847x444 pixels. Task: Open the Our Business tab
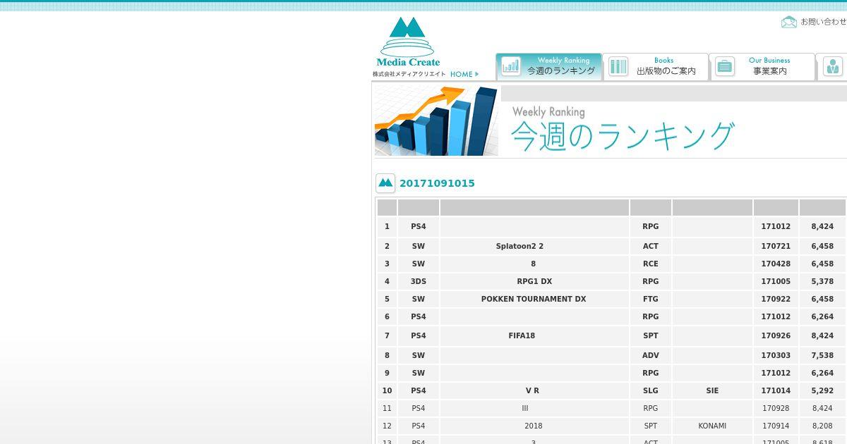pos(762,66)
